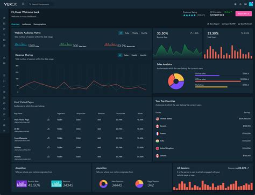Click the United States country name
Screen dimensions: 255x195
point(166,118)
